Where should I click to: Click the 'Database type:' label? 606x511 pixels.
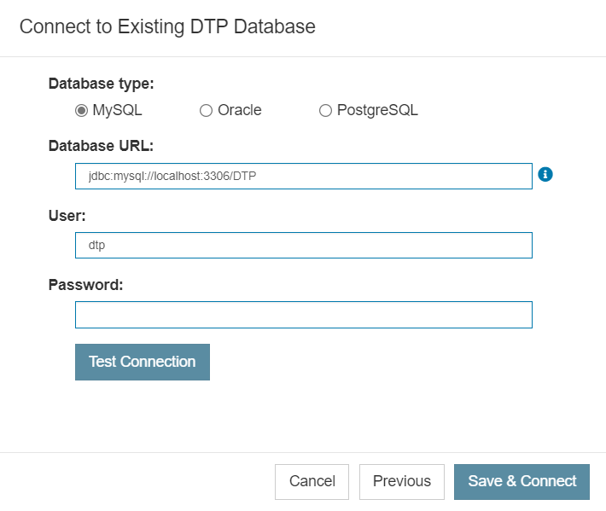pyautogui.click(x=102, y=84)
